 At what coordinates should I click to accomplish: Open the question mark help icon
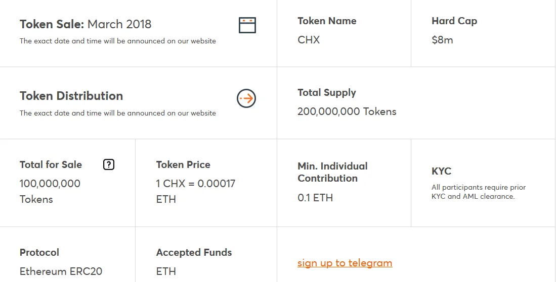(x=109, y=164)
